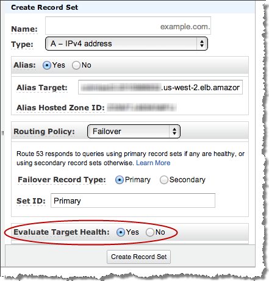Select Alias Yes radio button
This screenshot has height=281, width=269.
coord(47,65)
